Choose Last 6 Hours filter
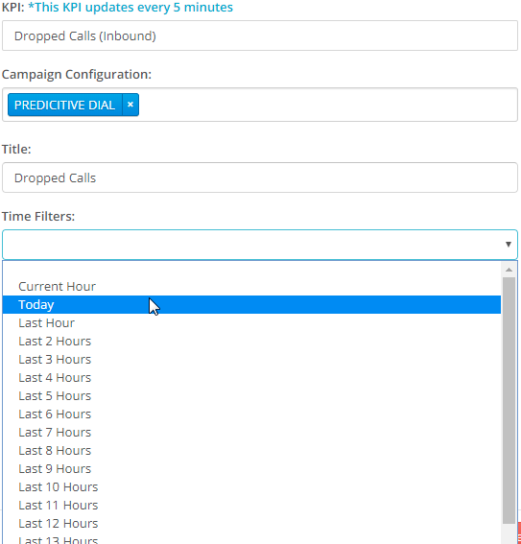This screenshot has width=521, height=544. (251, 414)
